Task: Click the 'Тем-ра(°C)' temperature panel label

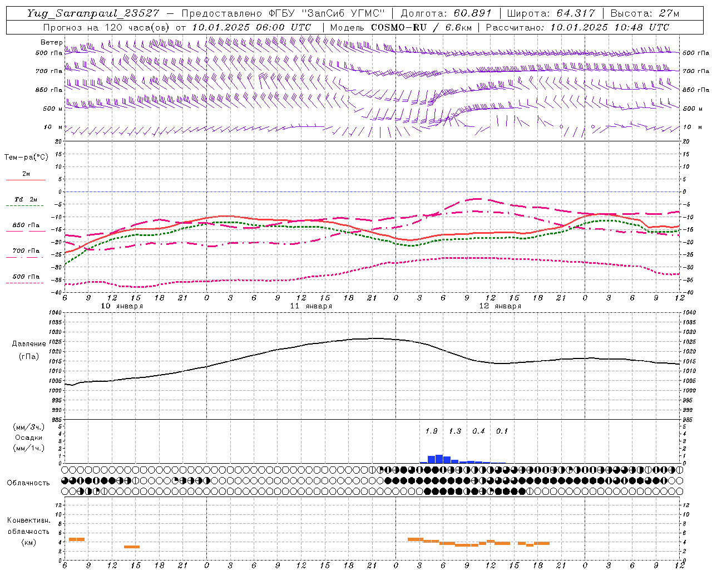Action: click(26, 158)
